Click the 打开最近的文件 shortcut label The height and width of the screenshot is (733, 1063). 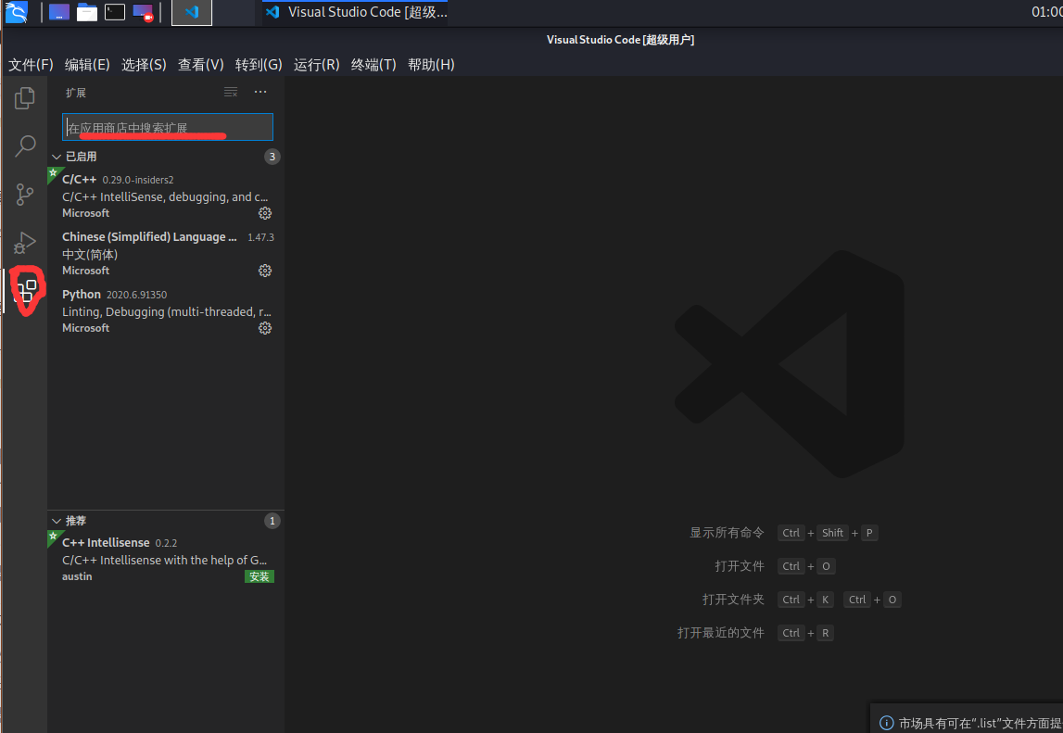point(721,633)
